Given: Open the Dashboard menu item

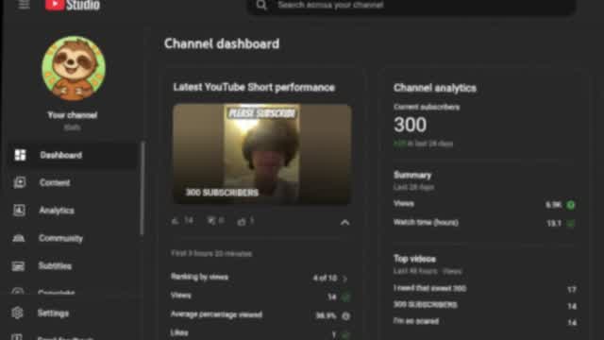Looking at the screenshot, I should pos(73,155).
